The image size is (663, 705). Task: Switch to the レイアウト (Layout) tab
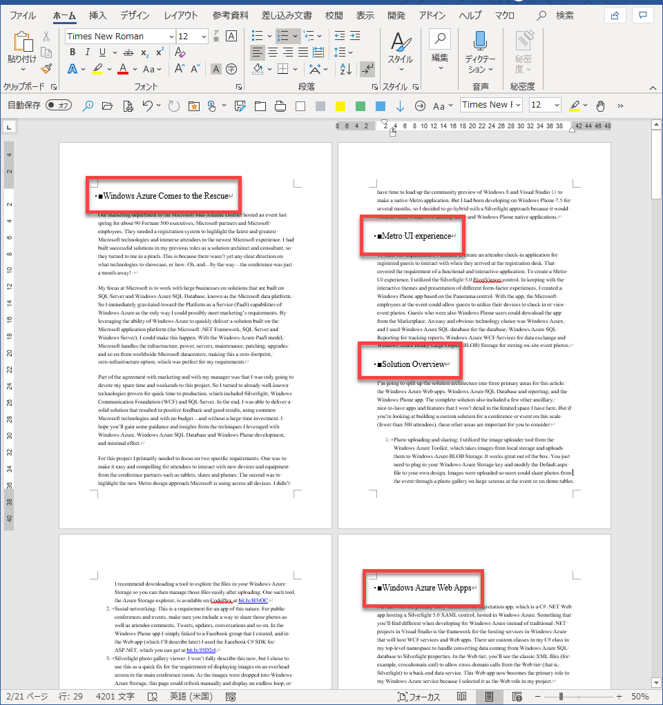coord(180,15)
